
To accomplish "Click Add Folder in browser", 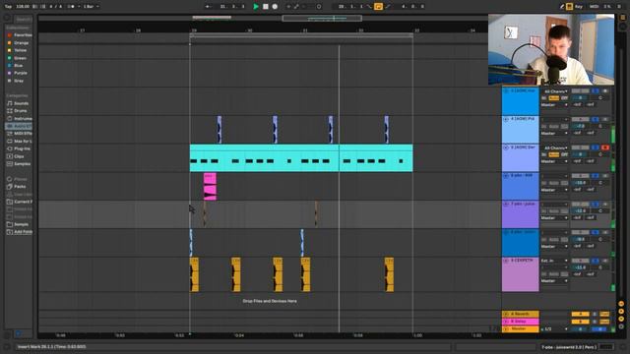I will click(x=20, y=232).
